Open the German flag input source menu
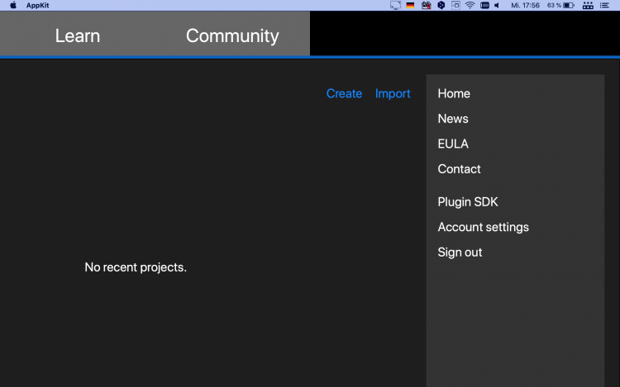The image size is (620, 387). (410, 5)
